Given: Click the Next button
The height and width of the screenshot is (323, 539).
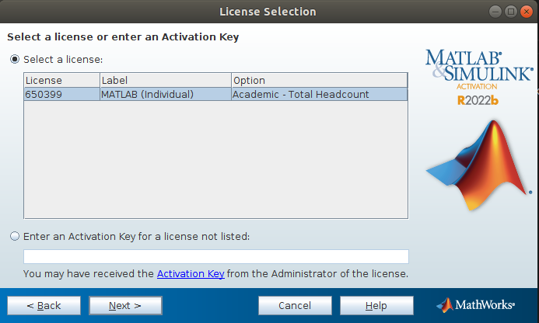Looking at the screenshot, I should [125, 305].
